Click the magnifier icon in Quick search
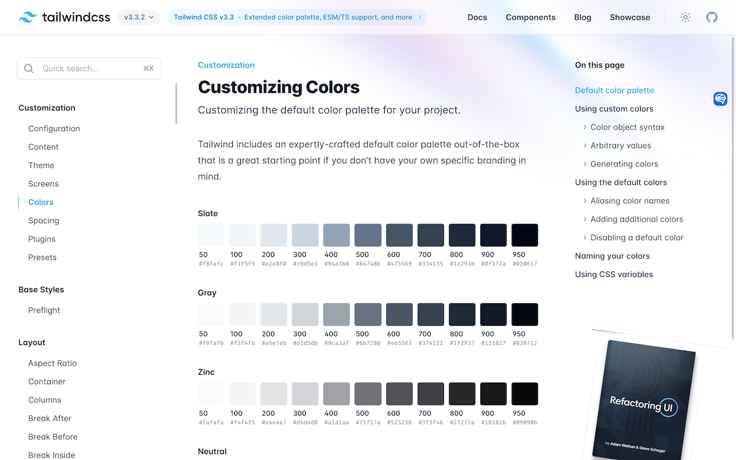This screenshot has width=736, height=460. (29, 68)
